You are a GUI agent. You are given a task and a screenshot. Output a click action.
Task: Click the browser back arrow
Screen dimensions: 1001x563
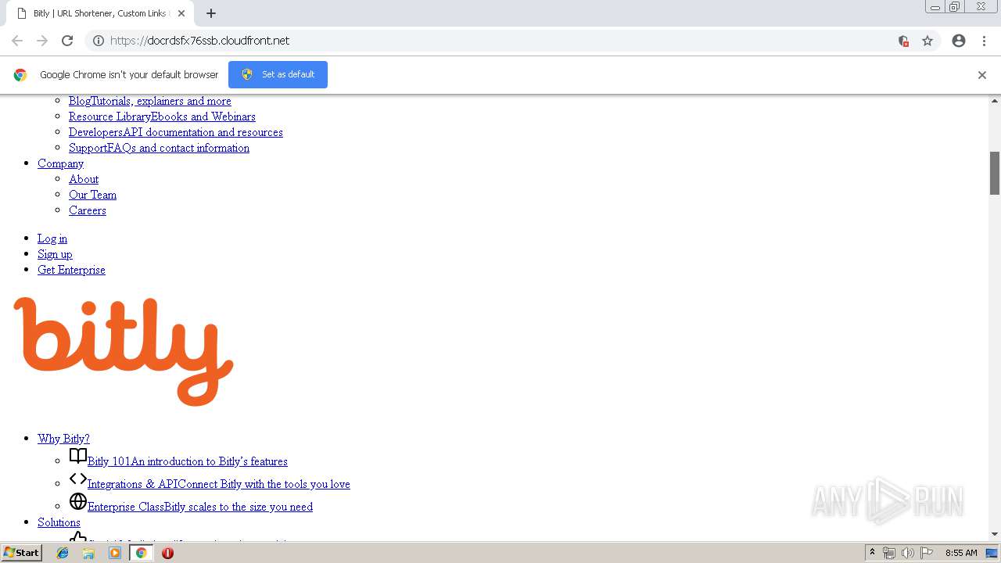pos(17,41)
